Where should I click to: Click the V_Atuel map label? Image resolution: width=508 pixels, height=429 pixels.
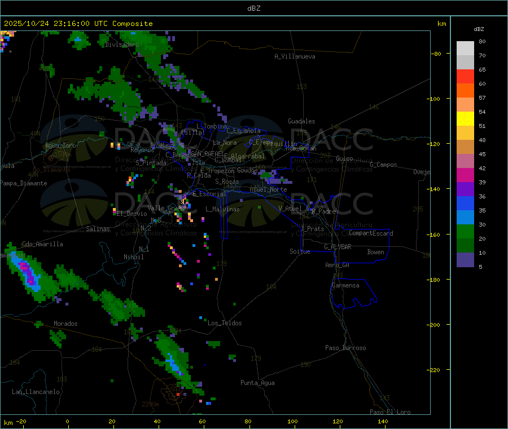point(290,209)
